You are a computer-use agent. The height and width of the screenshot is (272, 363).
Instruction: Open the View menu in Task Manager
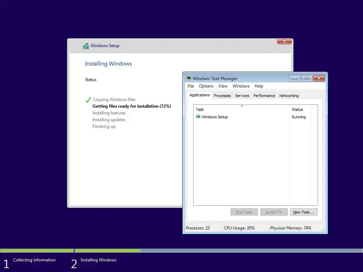[x=223, y=86]
